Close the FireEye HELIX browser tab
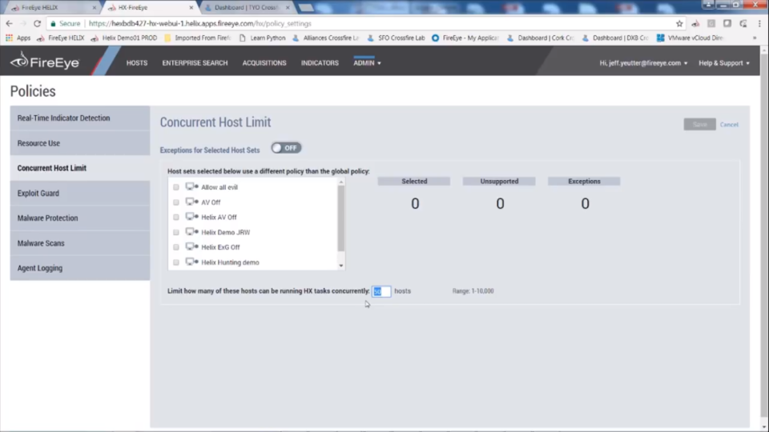769x432 pixels. point(95,8)
